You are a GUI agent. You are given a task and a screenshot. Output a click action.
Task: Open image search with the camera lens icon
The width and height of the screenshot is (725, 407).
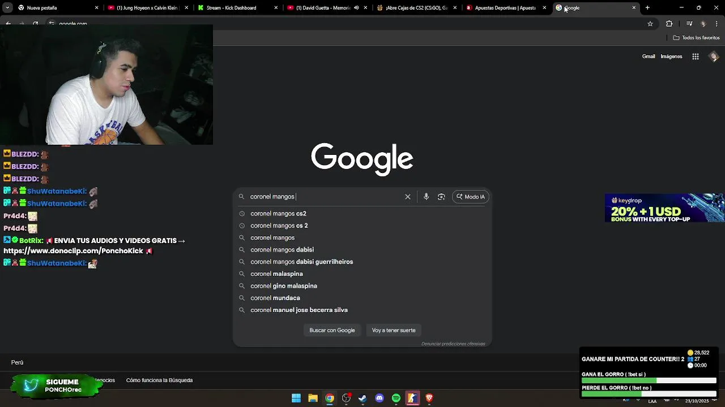(441, 197)
